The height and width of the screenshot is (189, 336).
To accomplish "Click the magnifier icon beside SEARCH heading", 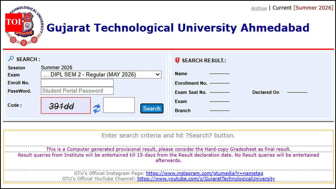I will tap(11, 59).
